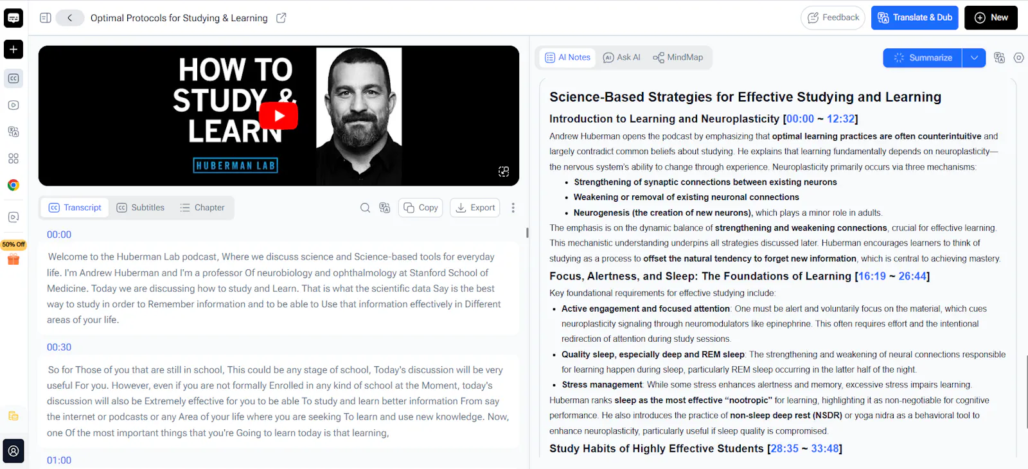Click the transcript paragraph starting 'Welcome to the Huberman Lab'
Screen dimensions: 1028x469
pyautogui.click(x=279, y=288)
